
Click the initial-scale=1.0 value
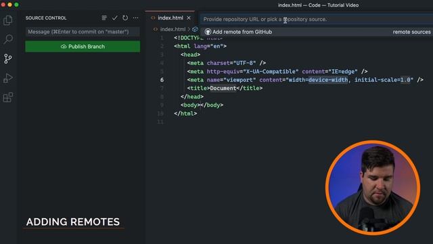click(382, 80)
